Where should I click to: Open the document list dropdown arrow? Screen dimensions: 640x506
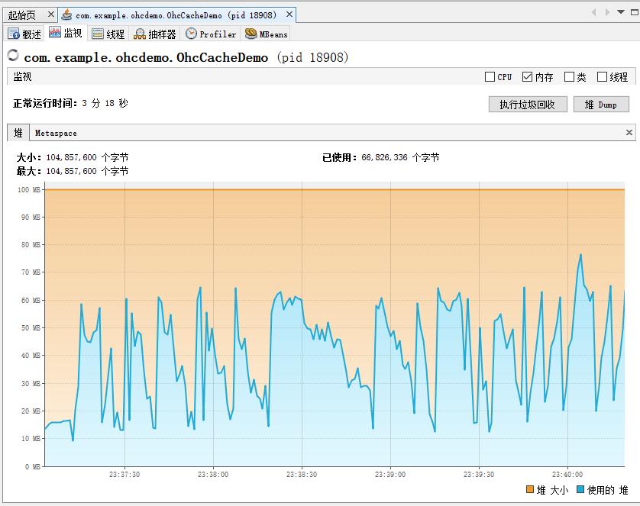coord(620,13)
